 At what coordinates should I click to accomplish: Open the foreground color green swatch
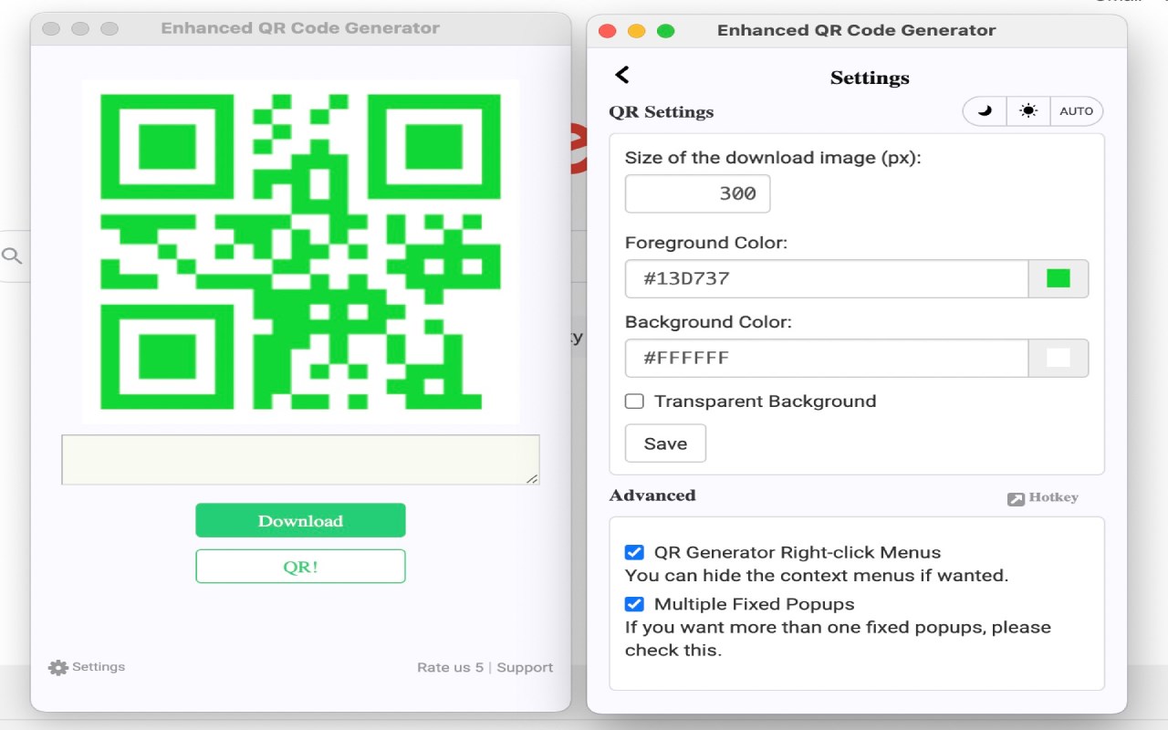click(1058, 278)
